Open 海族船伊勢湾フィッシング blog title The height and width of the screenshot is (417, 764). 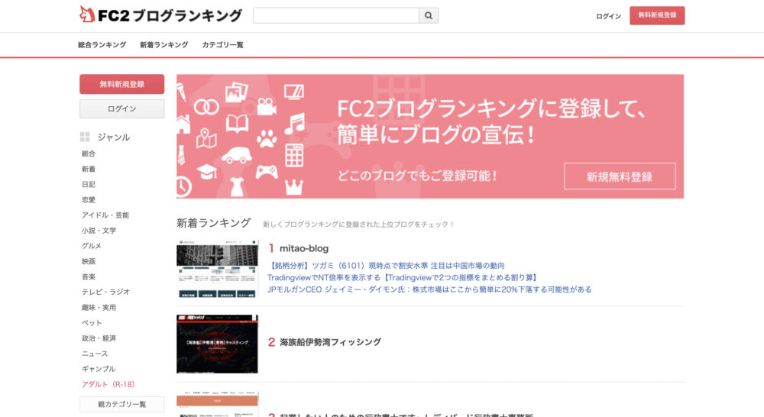330,342
